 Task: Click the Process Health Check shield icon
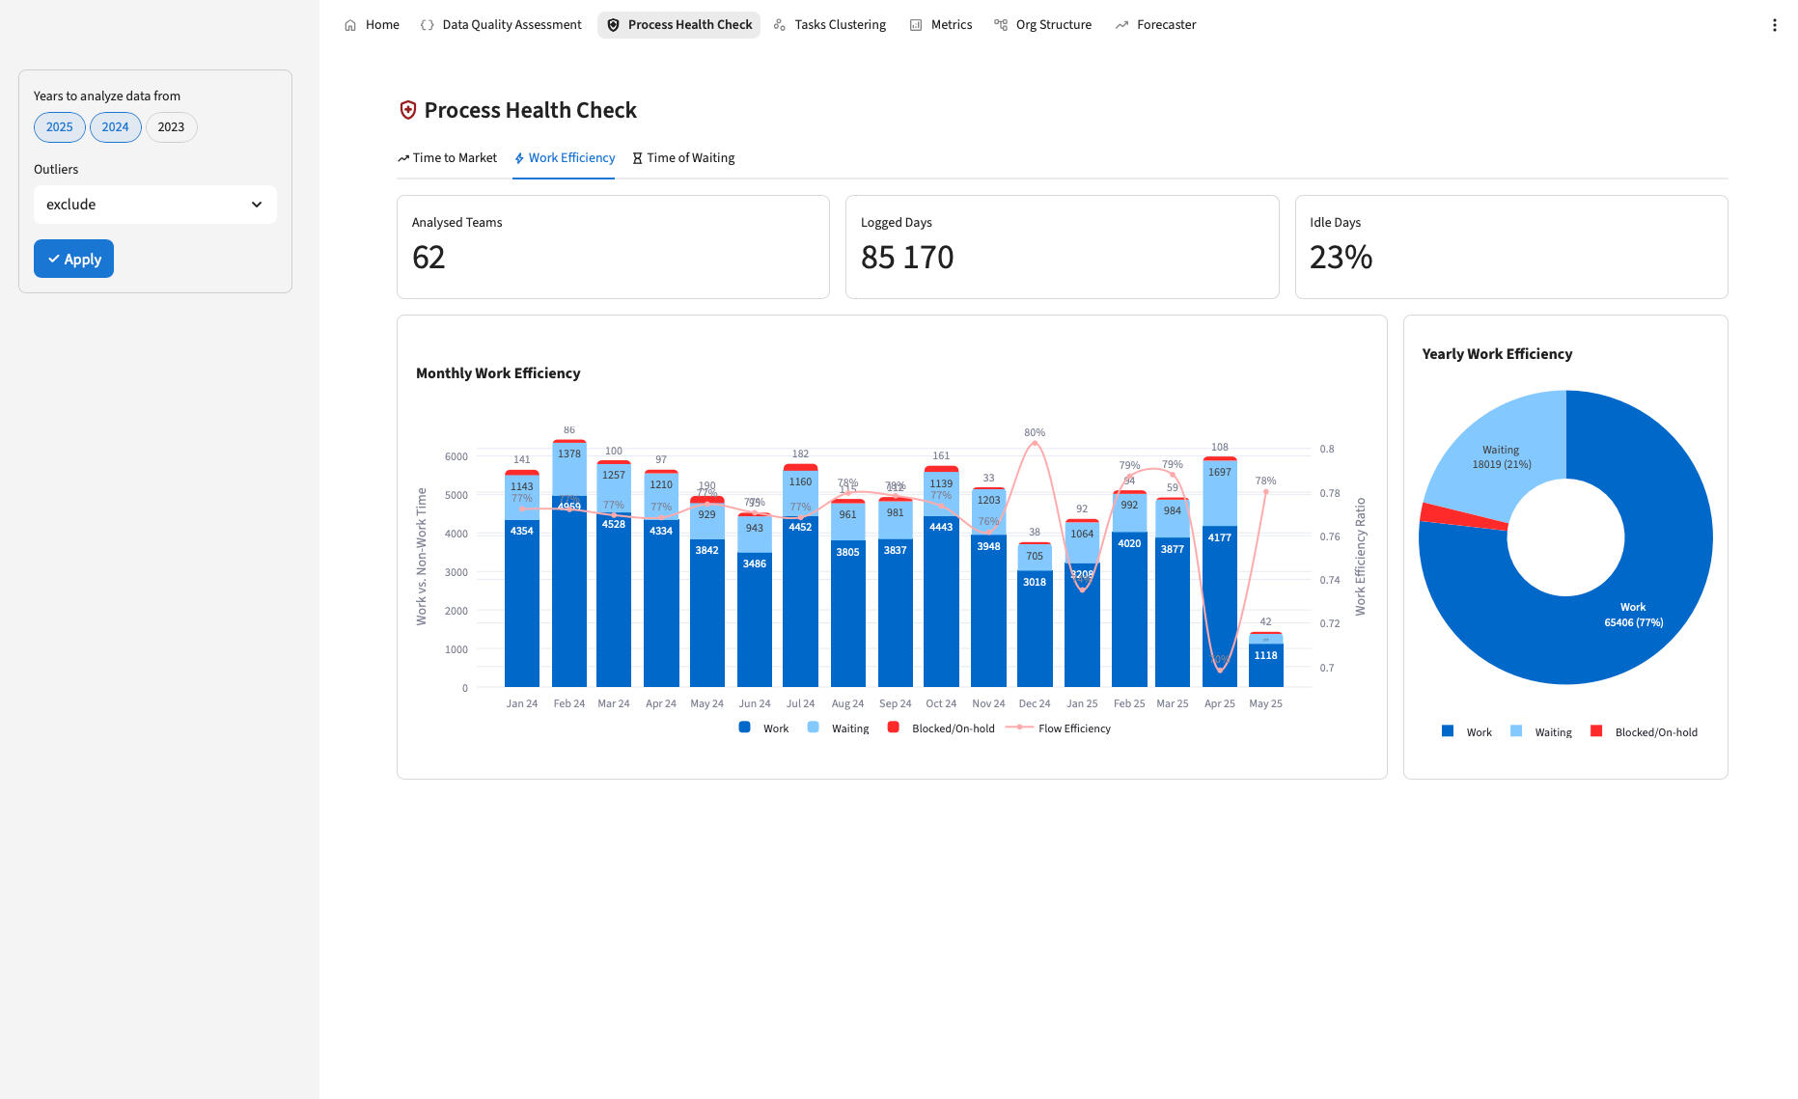point(613,25)
